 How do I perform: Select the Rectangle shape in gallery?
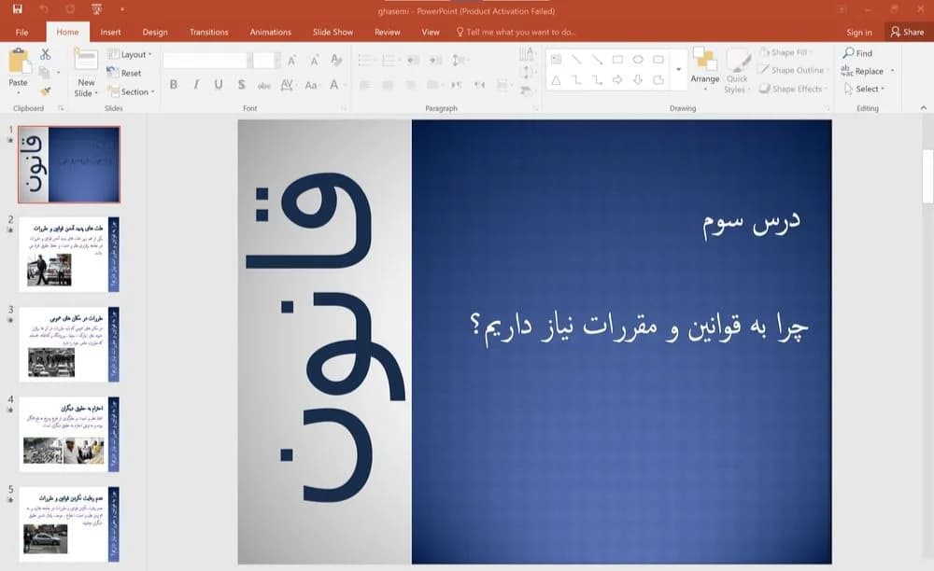617,60
